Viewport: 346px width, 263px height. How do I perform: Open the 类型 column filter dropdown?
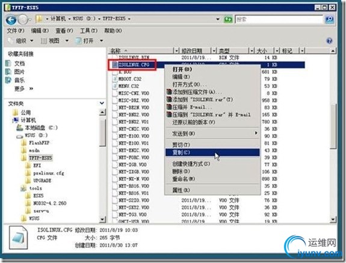point(252,51)
